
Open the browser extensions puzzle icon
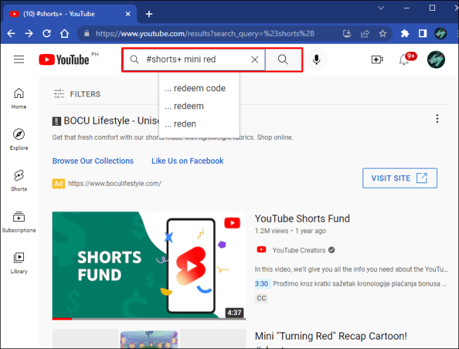pos(405,33)
